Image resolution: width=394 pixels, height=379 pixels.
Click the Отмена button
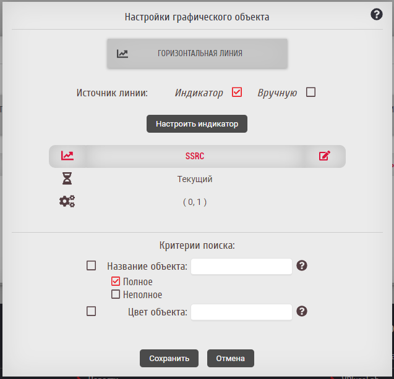[231, 358]
